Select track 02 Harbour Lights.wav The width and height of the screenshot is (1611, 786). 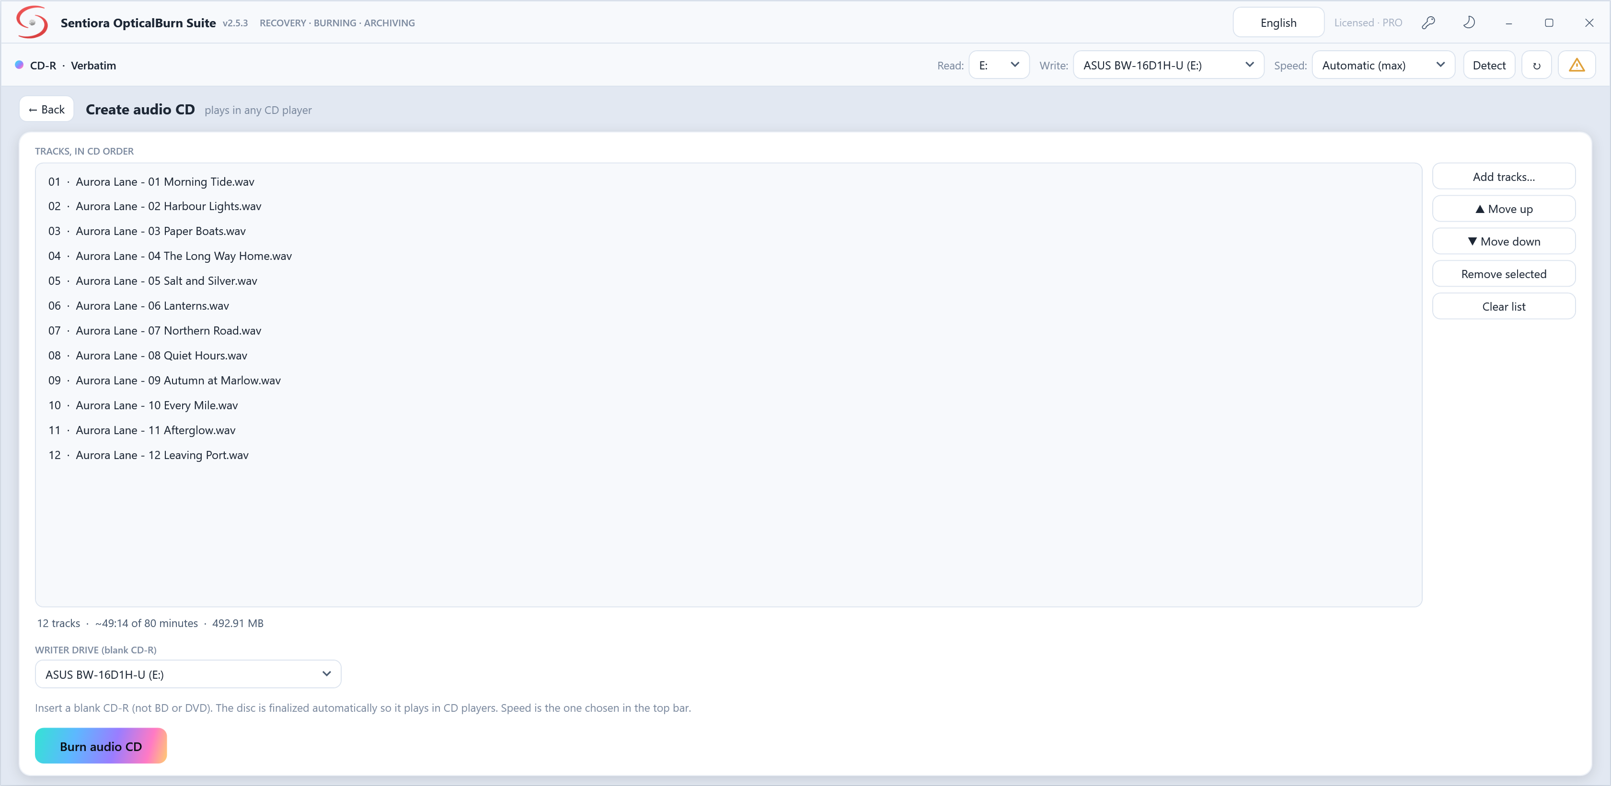(728, 206)
